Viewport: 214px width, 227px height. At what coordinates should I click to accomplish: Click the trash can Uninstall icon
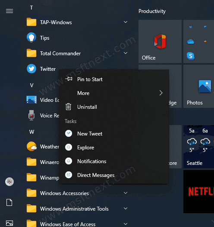pos(68,107)
